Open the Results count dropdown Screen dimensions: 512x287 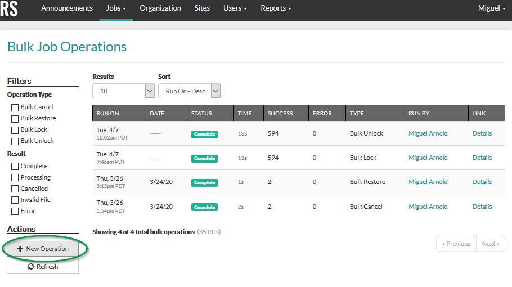click(123, 91)
